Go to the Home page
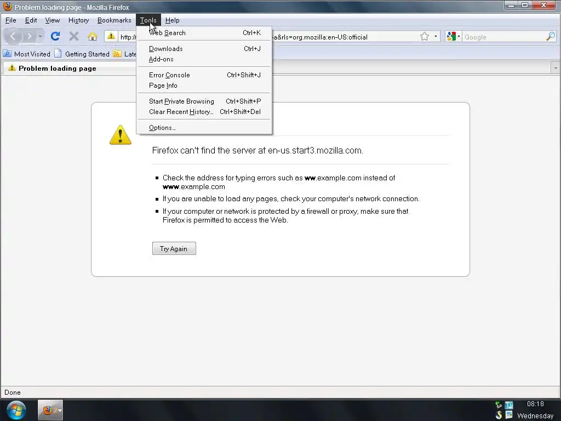Screen dimensions: 561x421 (x=92, y=36)
